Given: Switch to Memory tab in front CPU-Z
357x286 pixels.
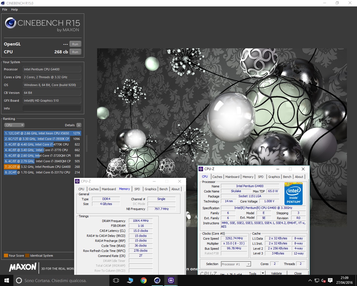Looking at the screenshot, I should click(248, 177).
